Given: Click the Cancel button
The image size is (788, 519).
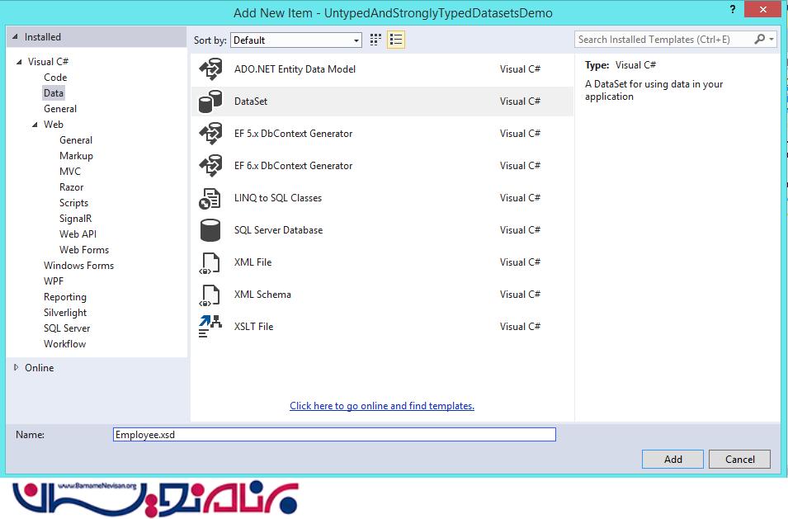Looking at the screenshot, I should [x=739, y=460].
